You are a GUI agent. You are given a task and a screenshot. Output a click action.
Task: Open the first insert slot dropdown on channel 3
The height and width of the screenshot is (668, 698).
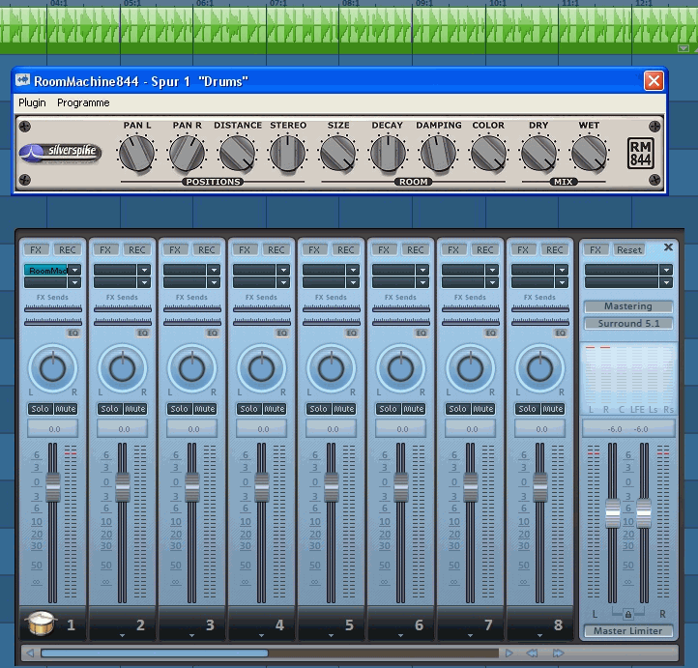point(214,270)
